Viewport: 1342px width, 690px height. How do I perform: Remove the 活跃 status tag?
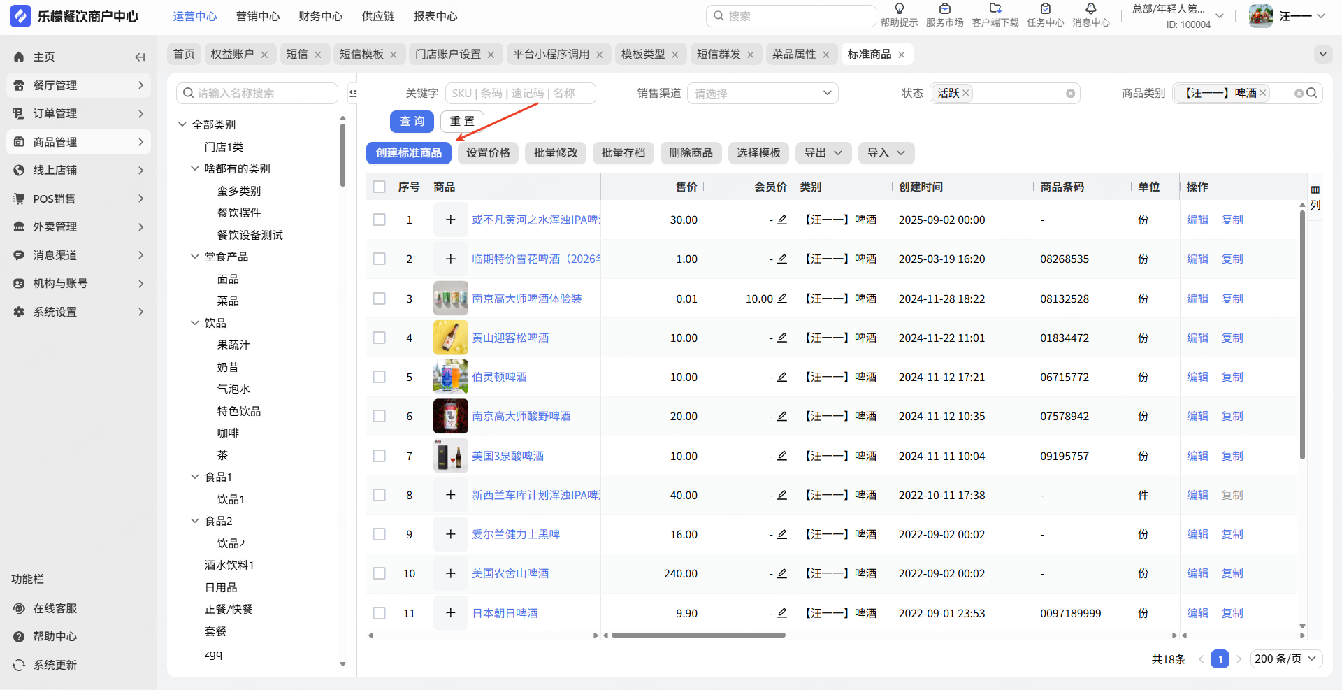(x=966, y=93)
